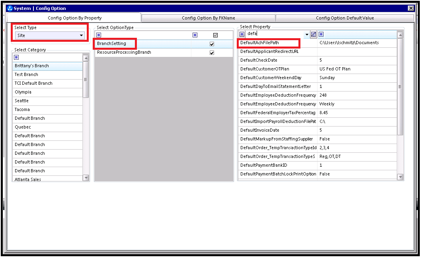Expand the property filter dropdown arrow

307,34
